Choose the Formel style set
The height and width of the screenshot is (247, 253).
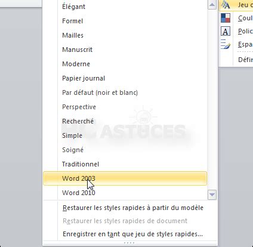tap(125, 21)
